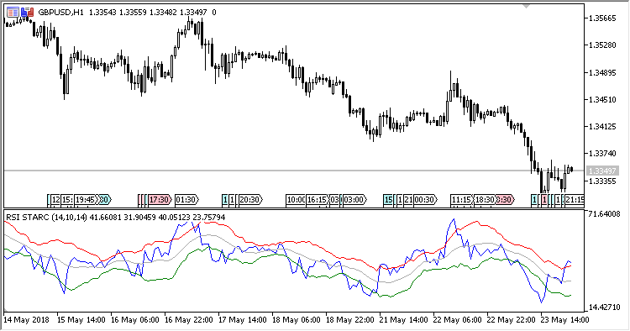
Task: Click the 15 May 14:00 time label
Action: click(81, 320)
